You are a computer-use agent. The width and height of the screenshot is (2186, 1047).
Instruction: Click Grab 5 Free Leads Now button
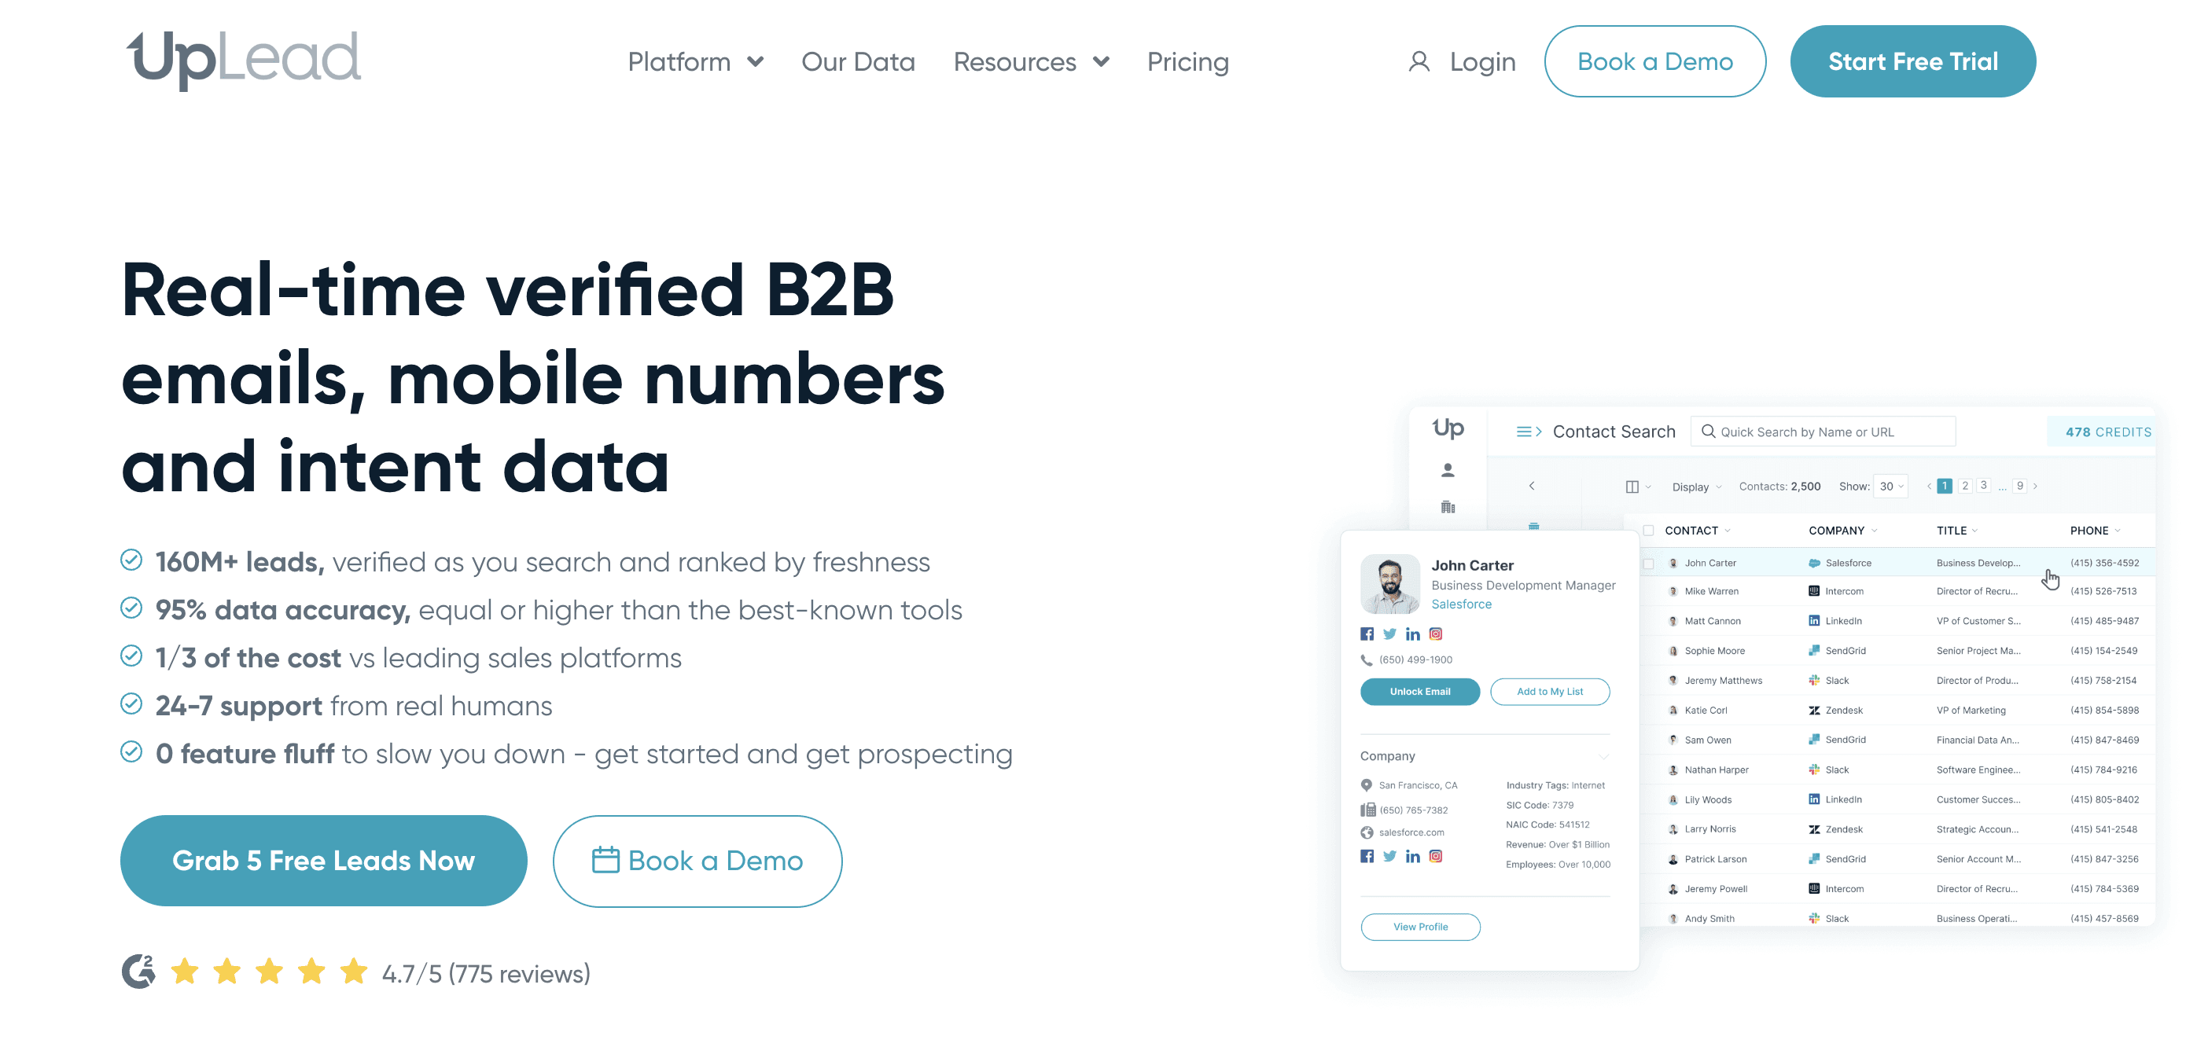(323, 860)
